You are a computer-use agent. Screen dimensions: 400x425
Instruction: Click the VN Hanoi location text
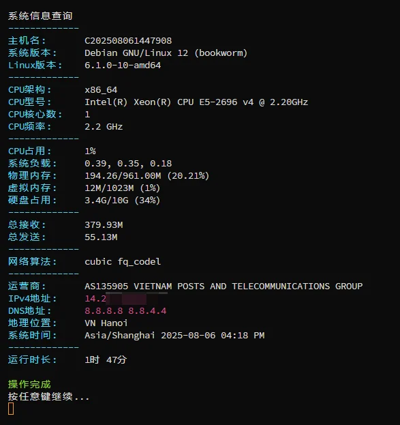(x=106, y=323)
